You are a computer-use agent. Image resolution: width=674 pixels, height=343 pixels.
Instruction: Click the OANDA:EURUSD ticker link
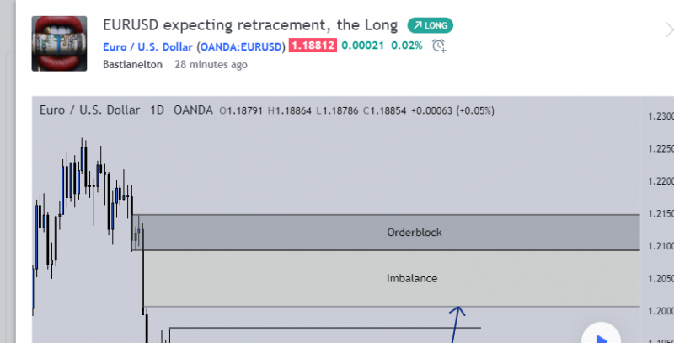[240, 46]
